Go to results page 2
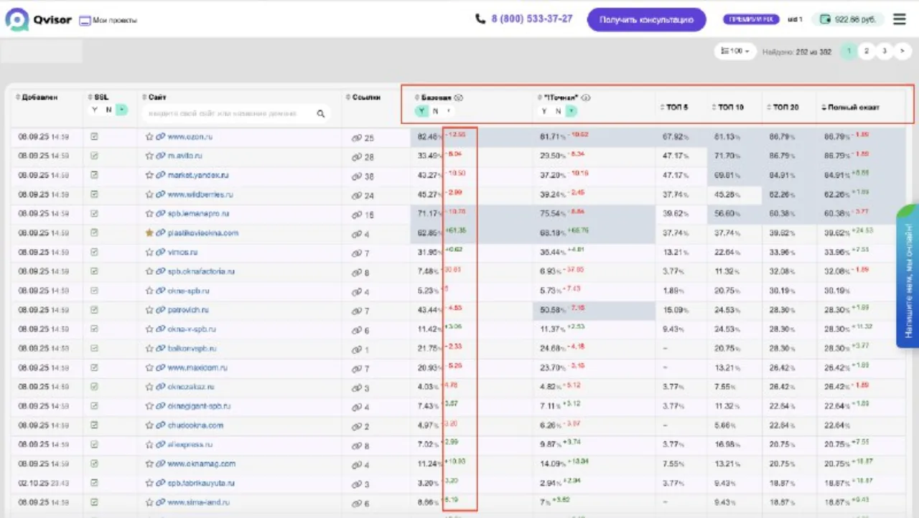 coord(867,51)
